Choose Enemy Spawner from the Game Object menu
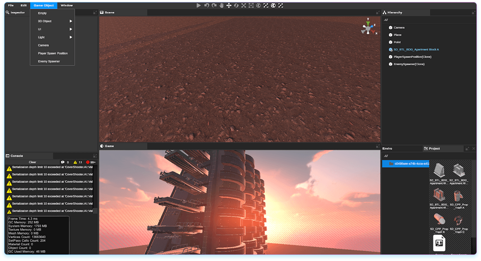481x261 pixels. pyautogui.click(x=49, y=61)
